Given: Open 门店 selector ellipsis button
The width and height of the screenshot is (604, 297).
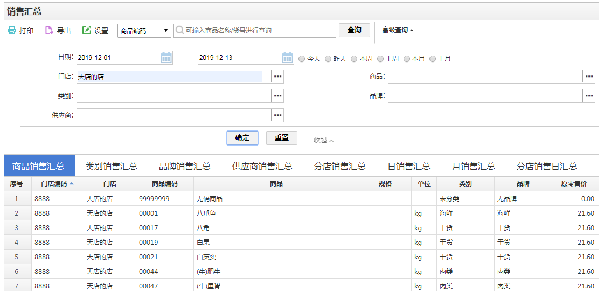Looking at the screenshot, I should pos(277,77).
